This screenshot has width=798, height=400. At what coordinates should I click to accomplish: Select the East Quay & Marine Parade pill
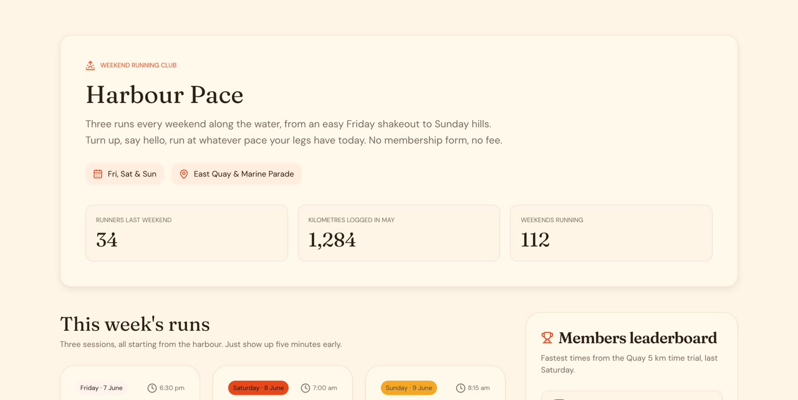click(236, 174)
